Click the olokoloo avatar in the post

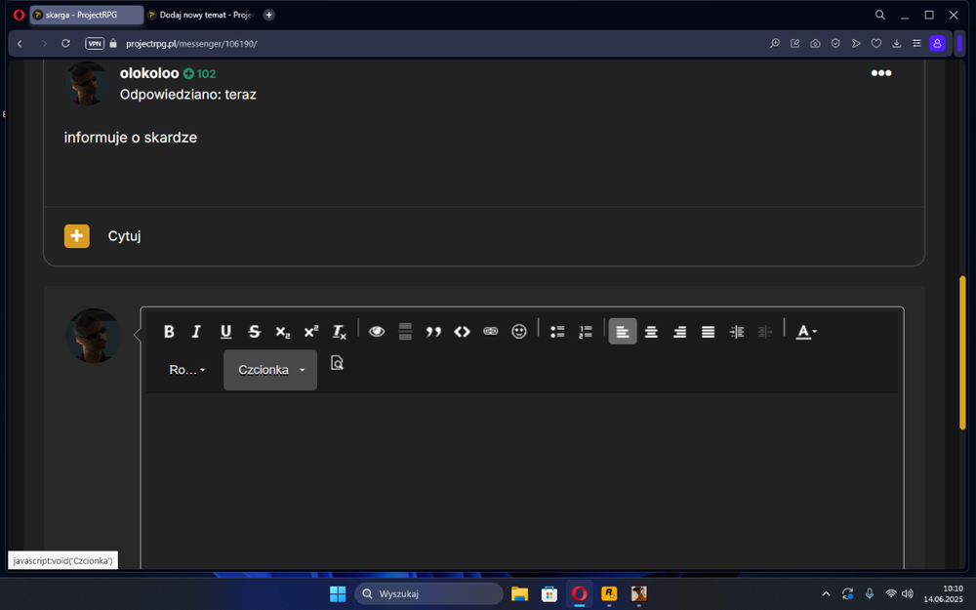click(x=87, y=83)
